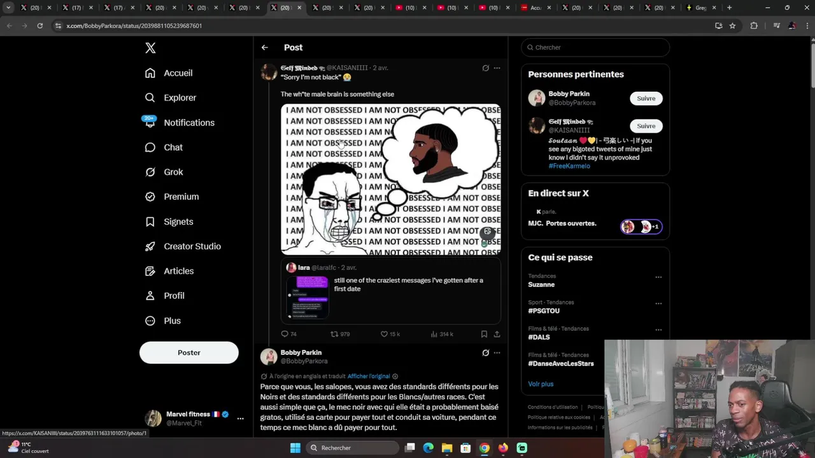Follow KAISANIIII with Suivre button
This screenshot has width=815, height=458.
coord(646,126)
